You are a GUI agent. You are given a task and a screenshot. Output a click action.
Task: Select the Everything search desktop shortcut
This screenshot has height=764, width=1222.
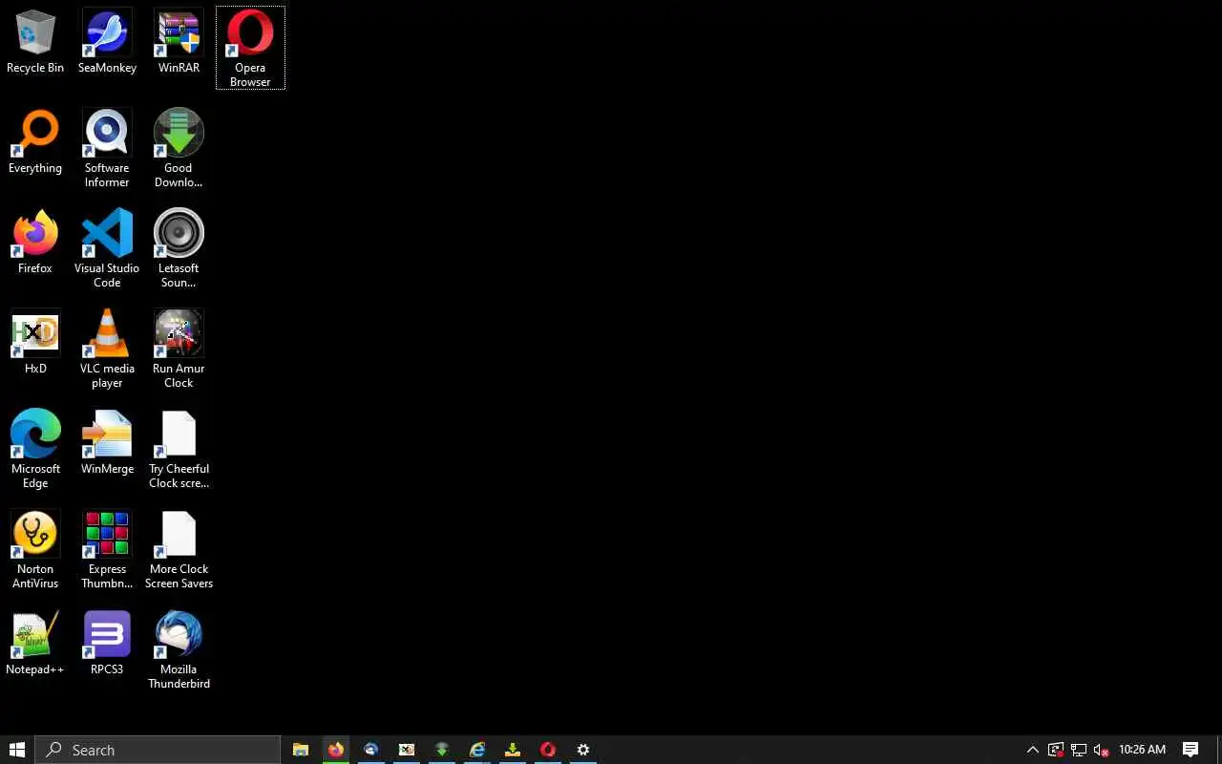point(35,143)
